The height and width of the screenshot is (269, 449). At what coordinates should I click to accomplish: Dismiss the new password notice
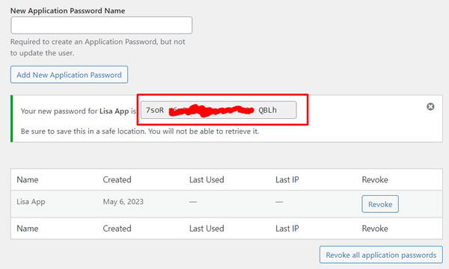click(430, 107)
